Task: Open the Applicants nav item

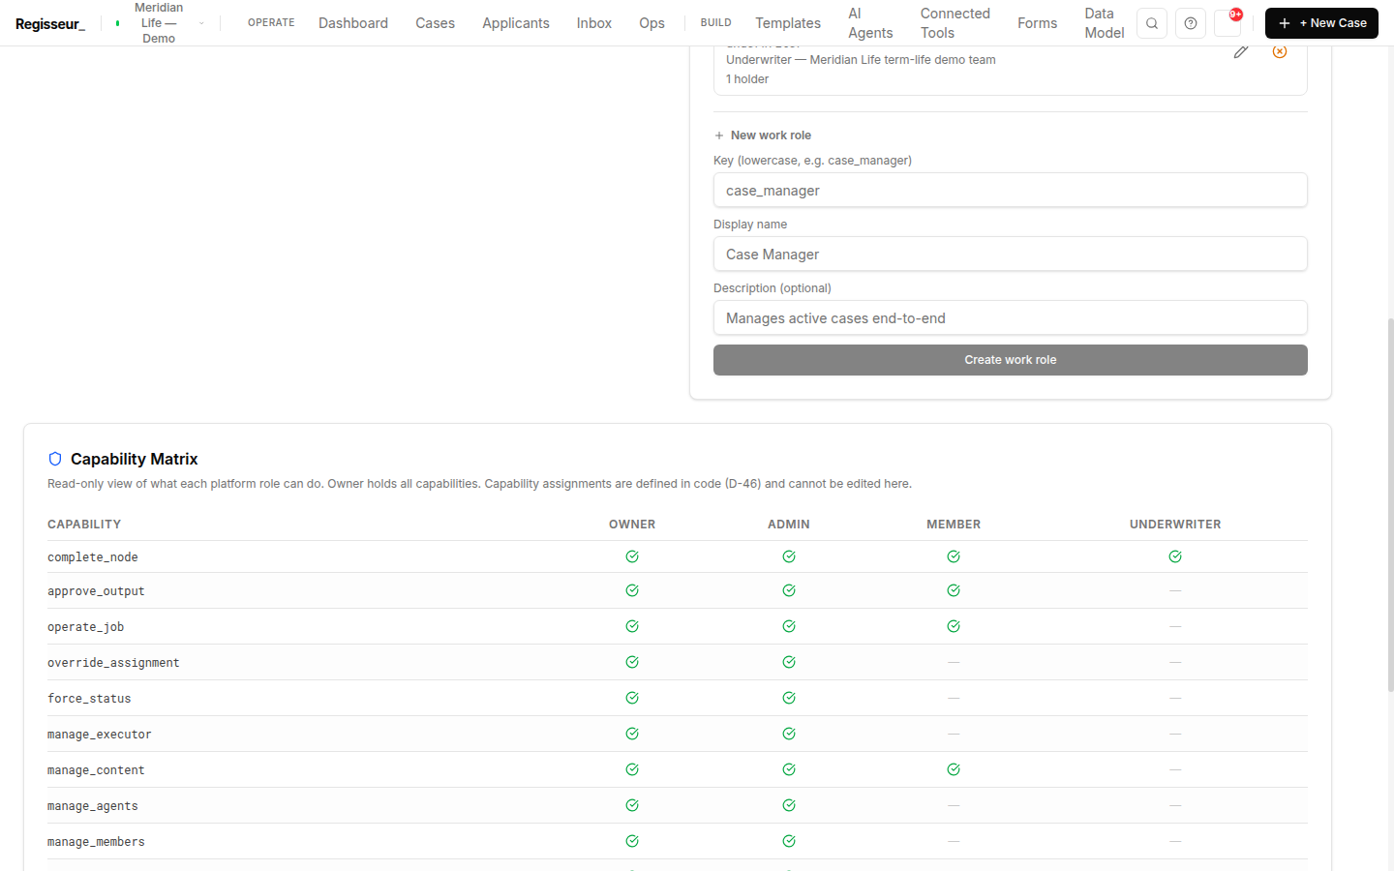Action: [516, 23]
